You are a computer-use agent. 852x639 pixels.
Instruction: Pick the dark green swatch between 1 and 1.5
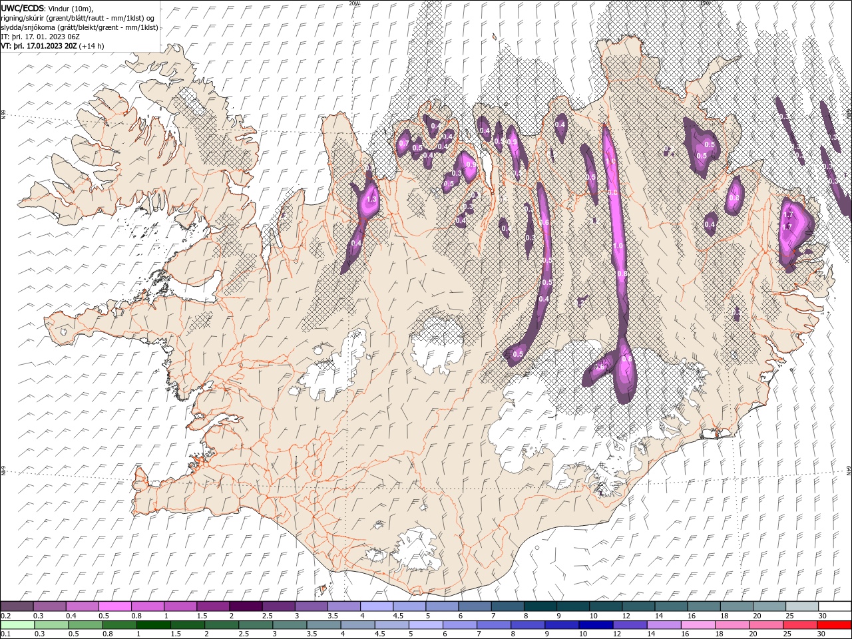153,624
